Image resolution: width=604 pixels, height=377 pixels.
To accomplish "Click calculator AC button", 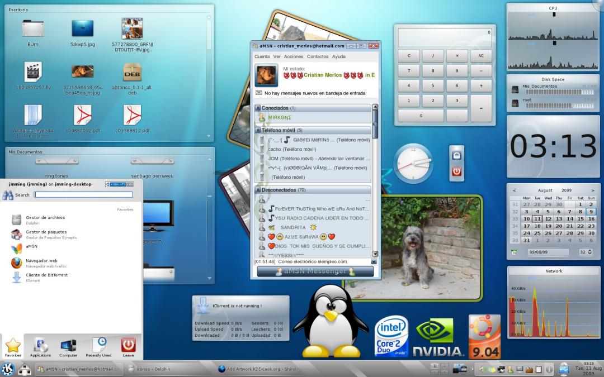I will (x=481, y=56).
